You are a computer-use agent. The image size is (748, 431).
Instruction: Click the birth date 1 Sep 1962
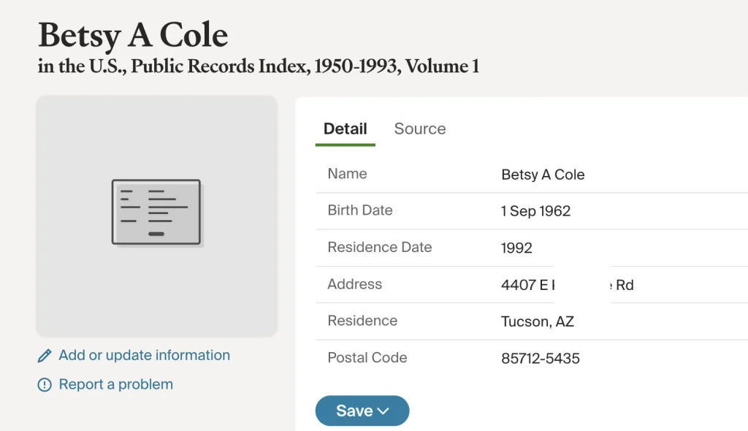pos(535,211)
